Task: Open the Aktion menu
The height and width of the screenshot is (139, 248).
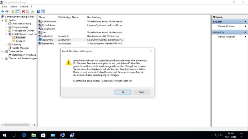Action: (14, 6)
